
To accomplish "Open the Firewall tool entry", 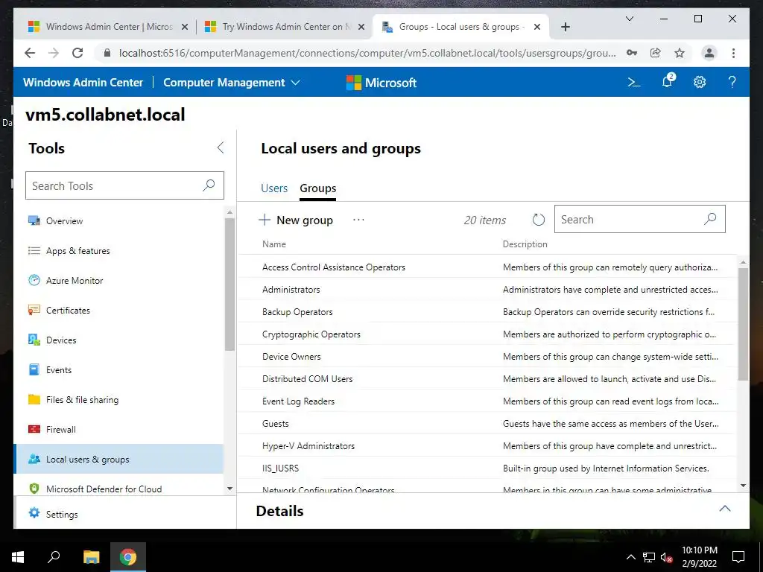I will [x=118, y=429].
